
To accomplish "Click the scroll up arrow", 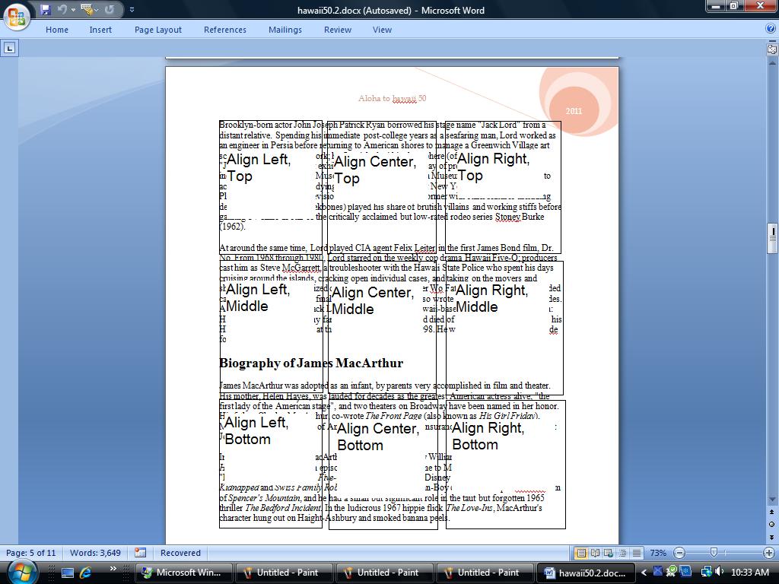I will pos(772,64).
